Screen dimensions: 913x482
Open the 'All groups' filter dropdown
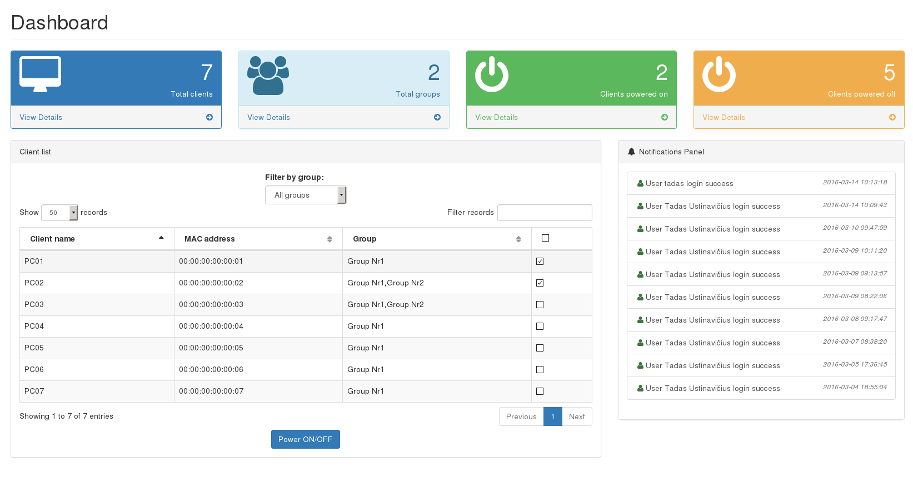306,195
